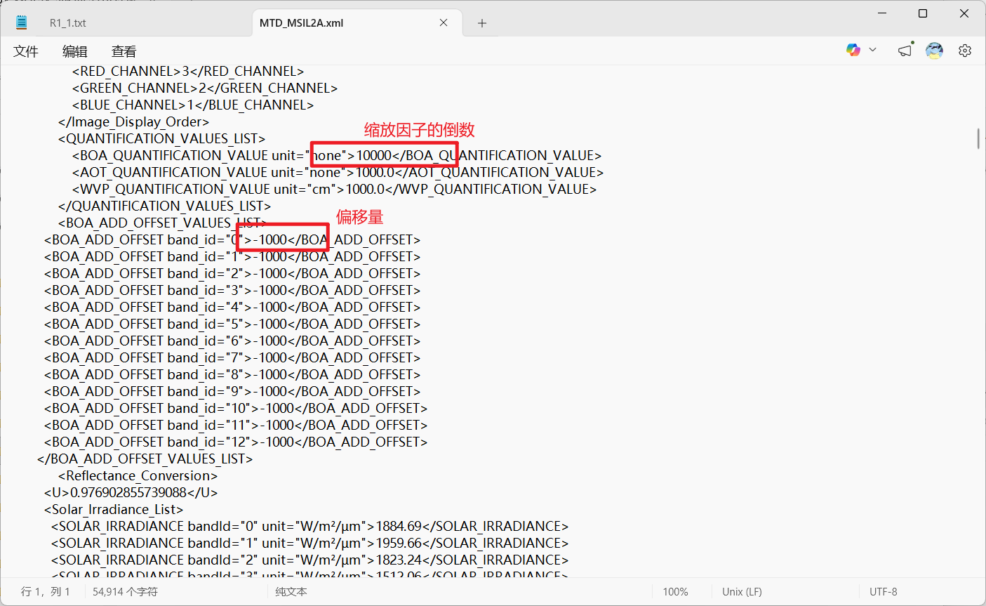The height and width of the screenshot is (606, 986).
Task: Open the user account avatar
Action: click(935, 51)
